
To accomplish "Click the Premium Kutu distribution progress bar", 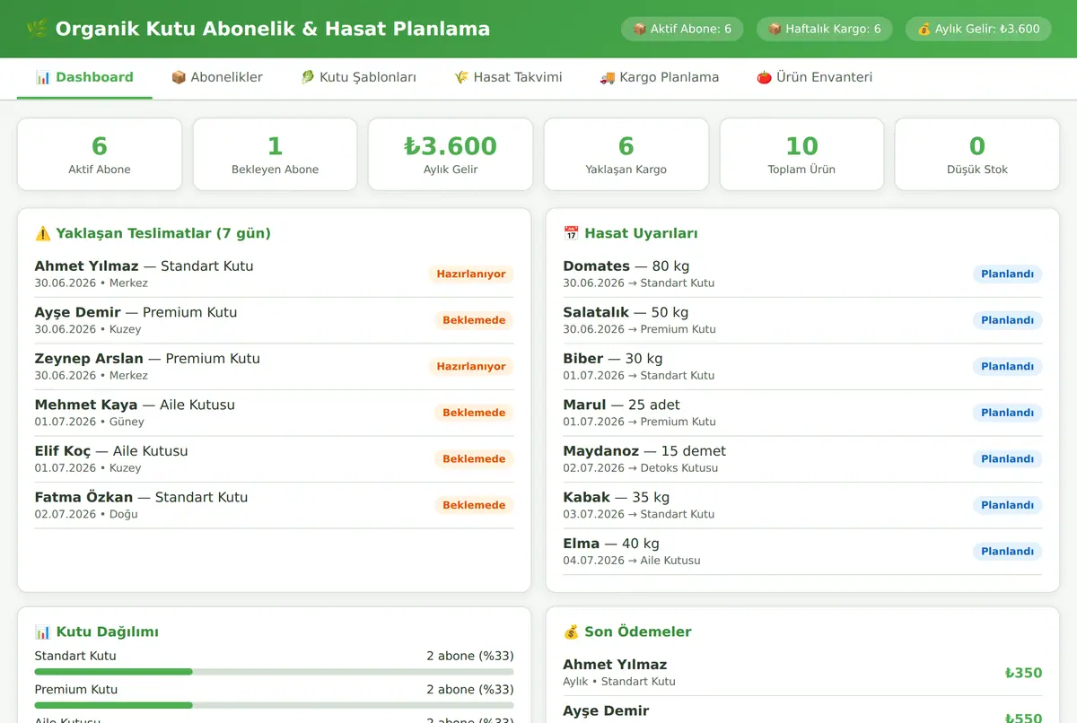I will pyautogui.click(x=274, y=705).
